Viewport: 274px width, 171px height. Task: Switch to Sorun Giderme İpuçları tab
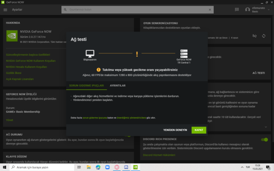pyautogui.click(x=87, y=85)
